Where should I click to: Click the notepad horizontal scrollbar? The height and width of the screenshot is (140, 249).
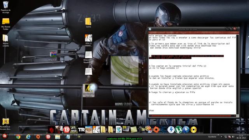pos(192,116)
